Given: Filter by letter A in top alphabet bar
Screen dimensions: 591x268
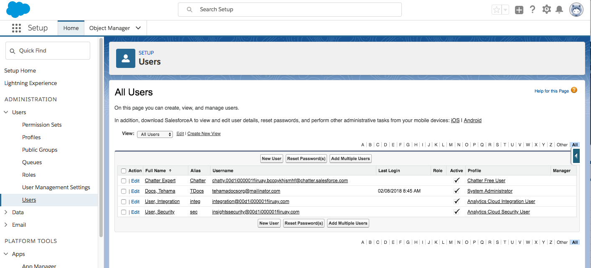Looking at the screenshot, I should point(363,145).
